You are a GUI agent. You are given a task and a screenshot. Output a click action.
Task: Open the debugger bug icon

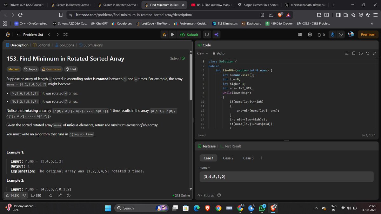(164, 35)
